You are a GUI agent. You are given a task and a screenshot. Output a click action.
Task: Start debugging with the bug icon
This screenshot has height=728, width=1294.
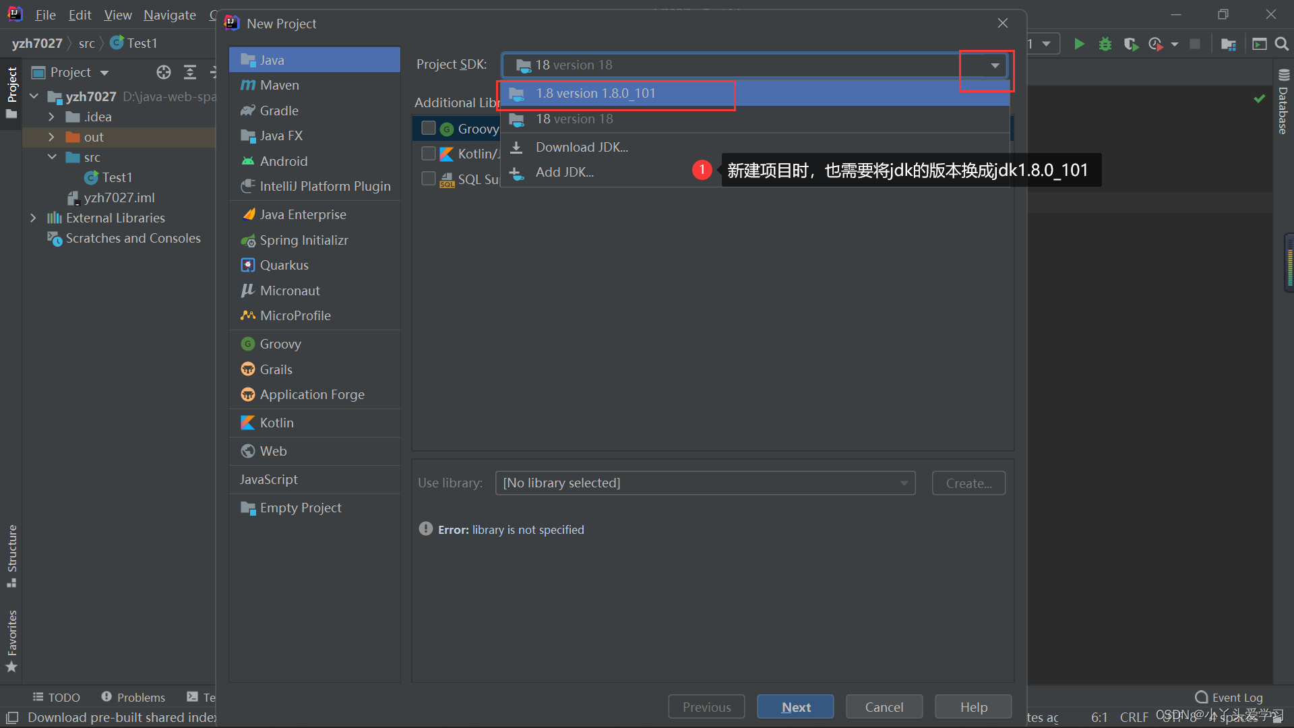tap(1105, 44)
